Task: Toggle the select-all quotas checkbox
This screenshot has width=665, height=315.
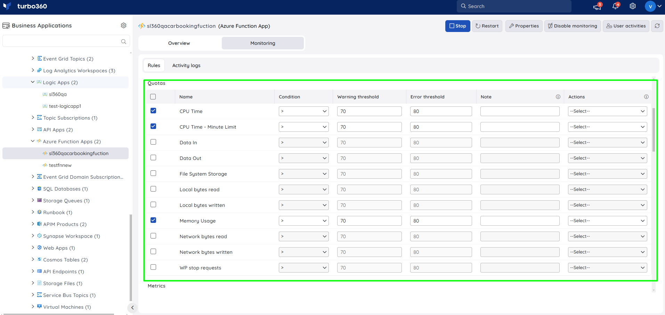Action: click(153, 97)
